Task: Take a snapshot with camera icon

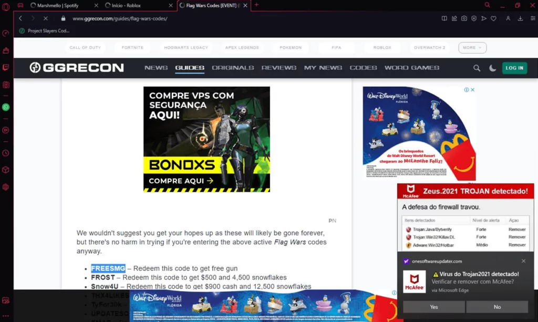Action: click(x=464, y=18)
